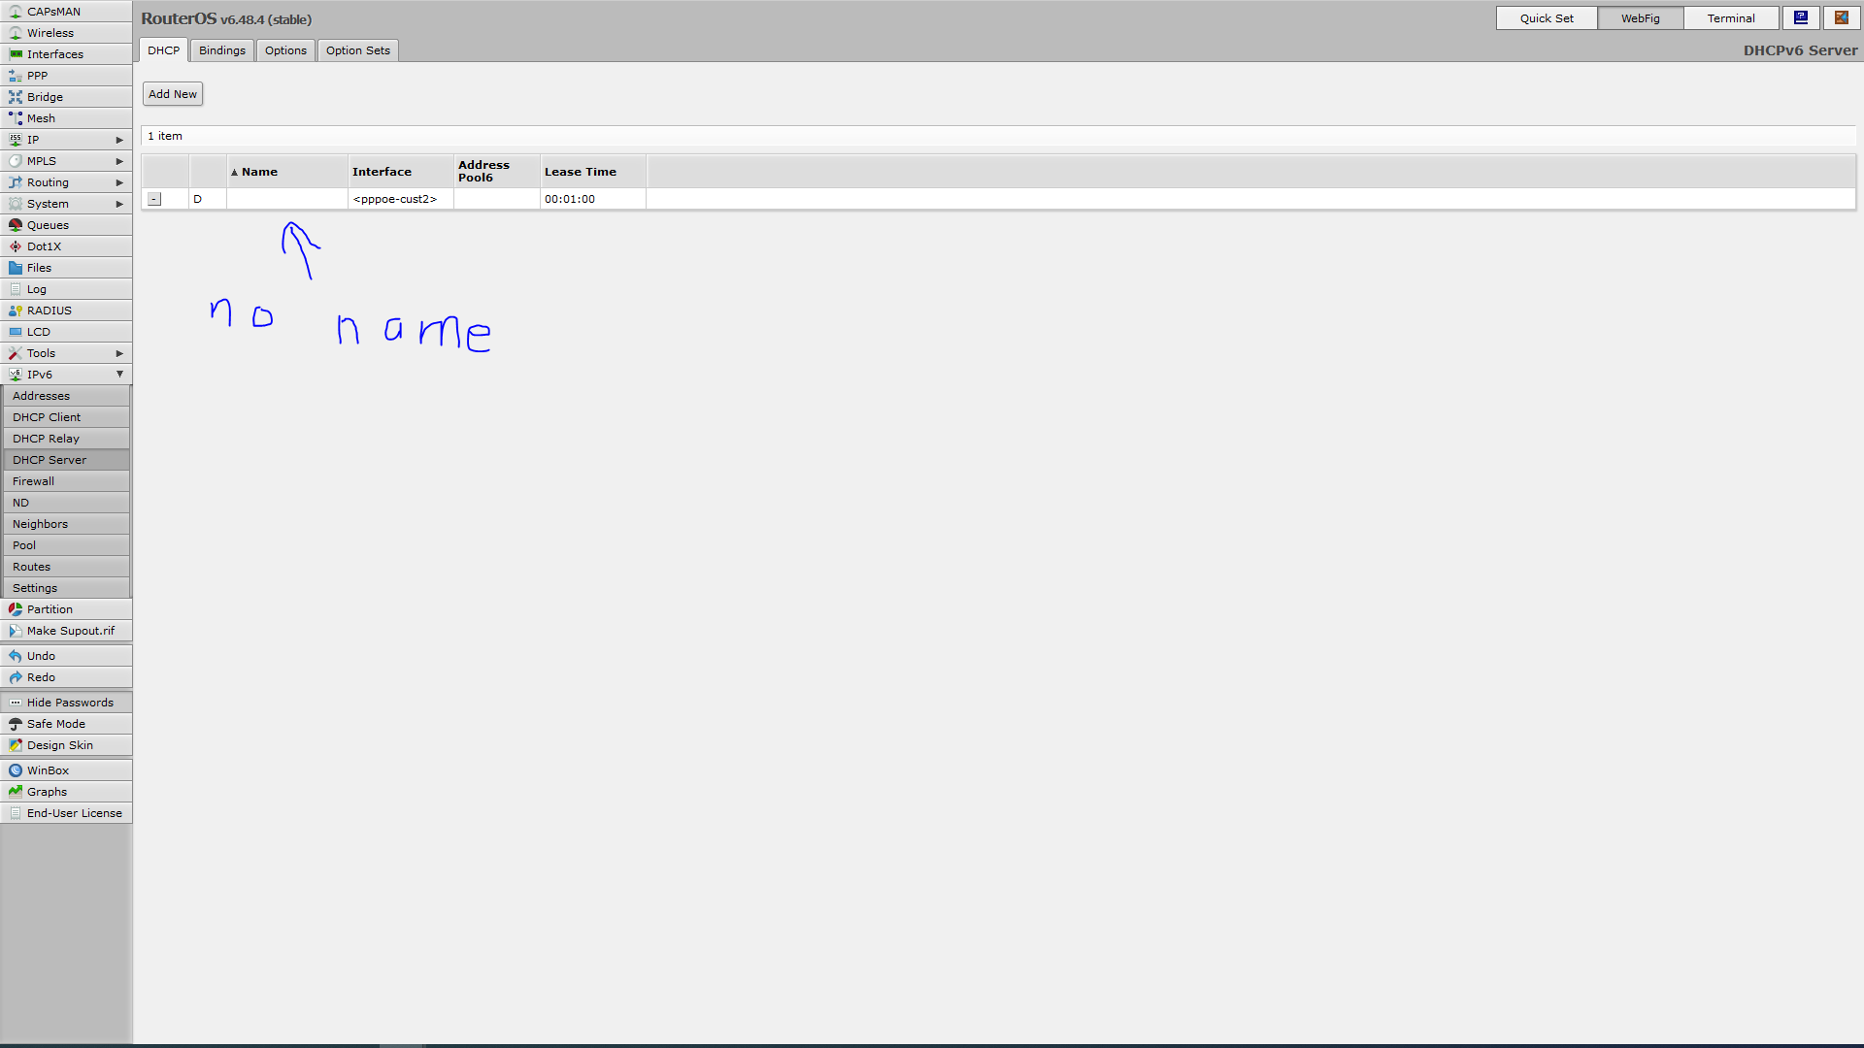
Task: Click the Hide Passwords icon
Action: click(x=16, y=703)
